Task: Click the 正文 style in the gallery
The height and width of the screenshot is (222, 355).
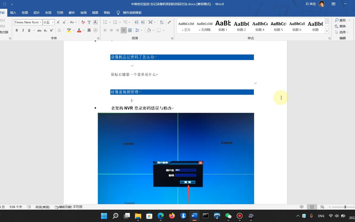Action: pyautogui.click(x=186, y=25)
